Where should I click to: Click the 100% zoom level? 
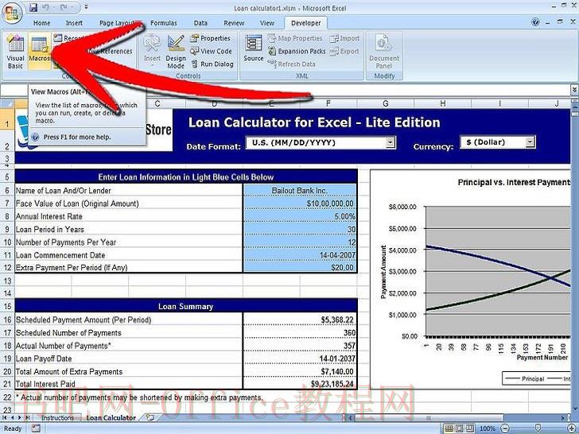click(488, 428)
